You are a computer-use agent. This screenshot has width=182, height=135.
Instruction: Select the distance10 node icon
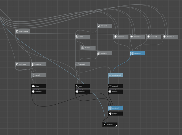165,37
